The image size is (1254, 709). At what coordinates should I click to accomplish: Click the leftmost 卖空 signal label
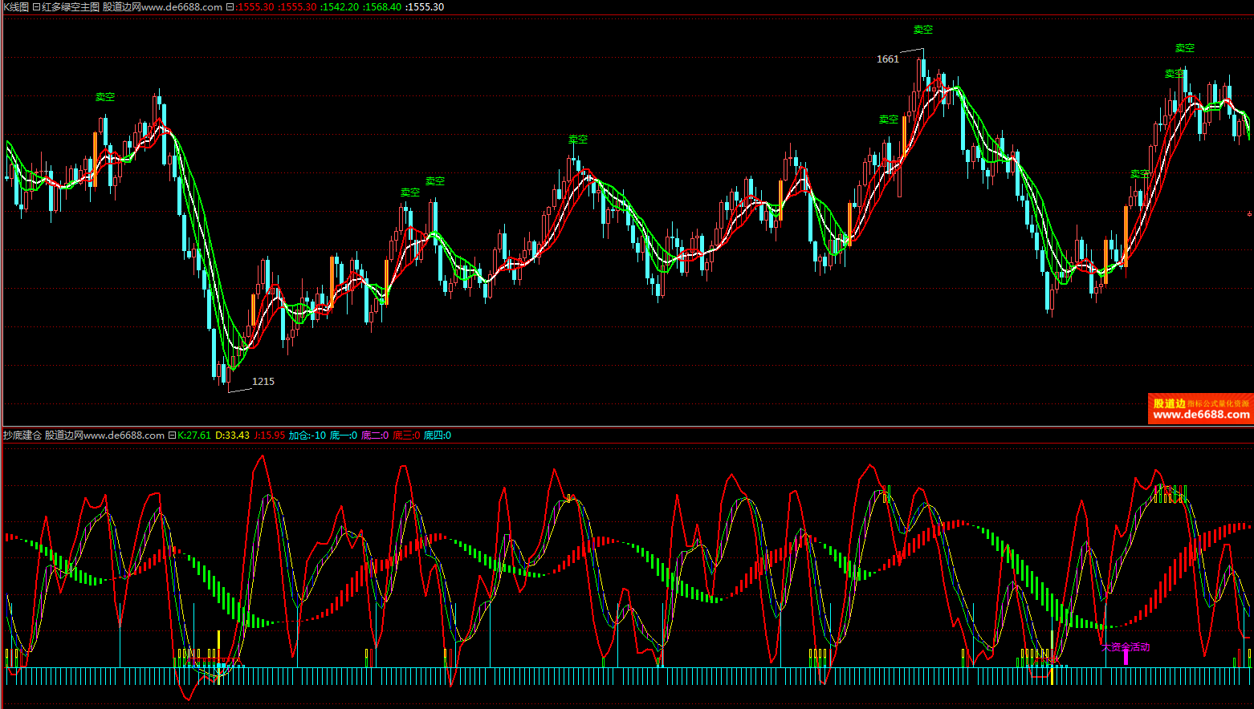[105, 97]
